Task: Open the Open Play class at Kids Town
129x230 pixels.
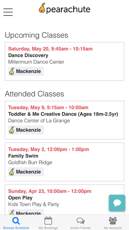Action: 64,200
